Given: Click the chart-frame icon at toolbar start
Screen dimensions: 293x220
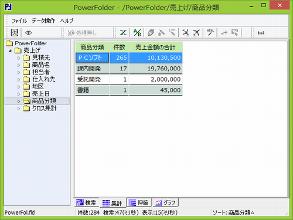Looking at the screenshot, I should click(x=15, y=32).
